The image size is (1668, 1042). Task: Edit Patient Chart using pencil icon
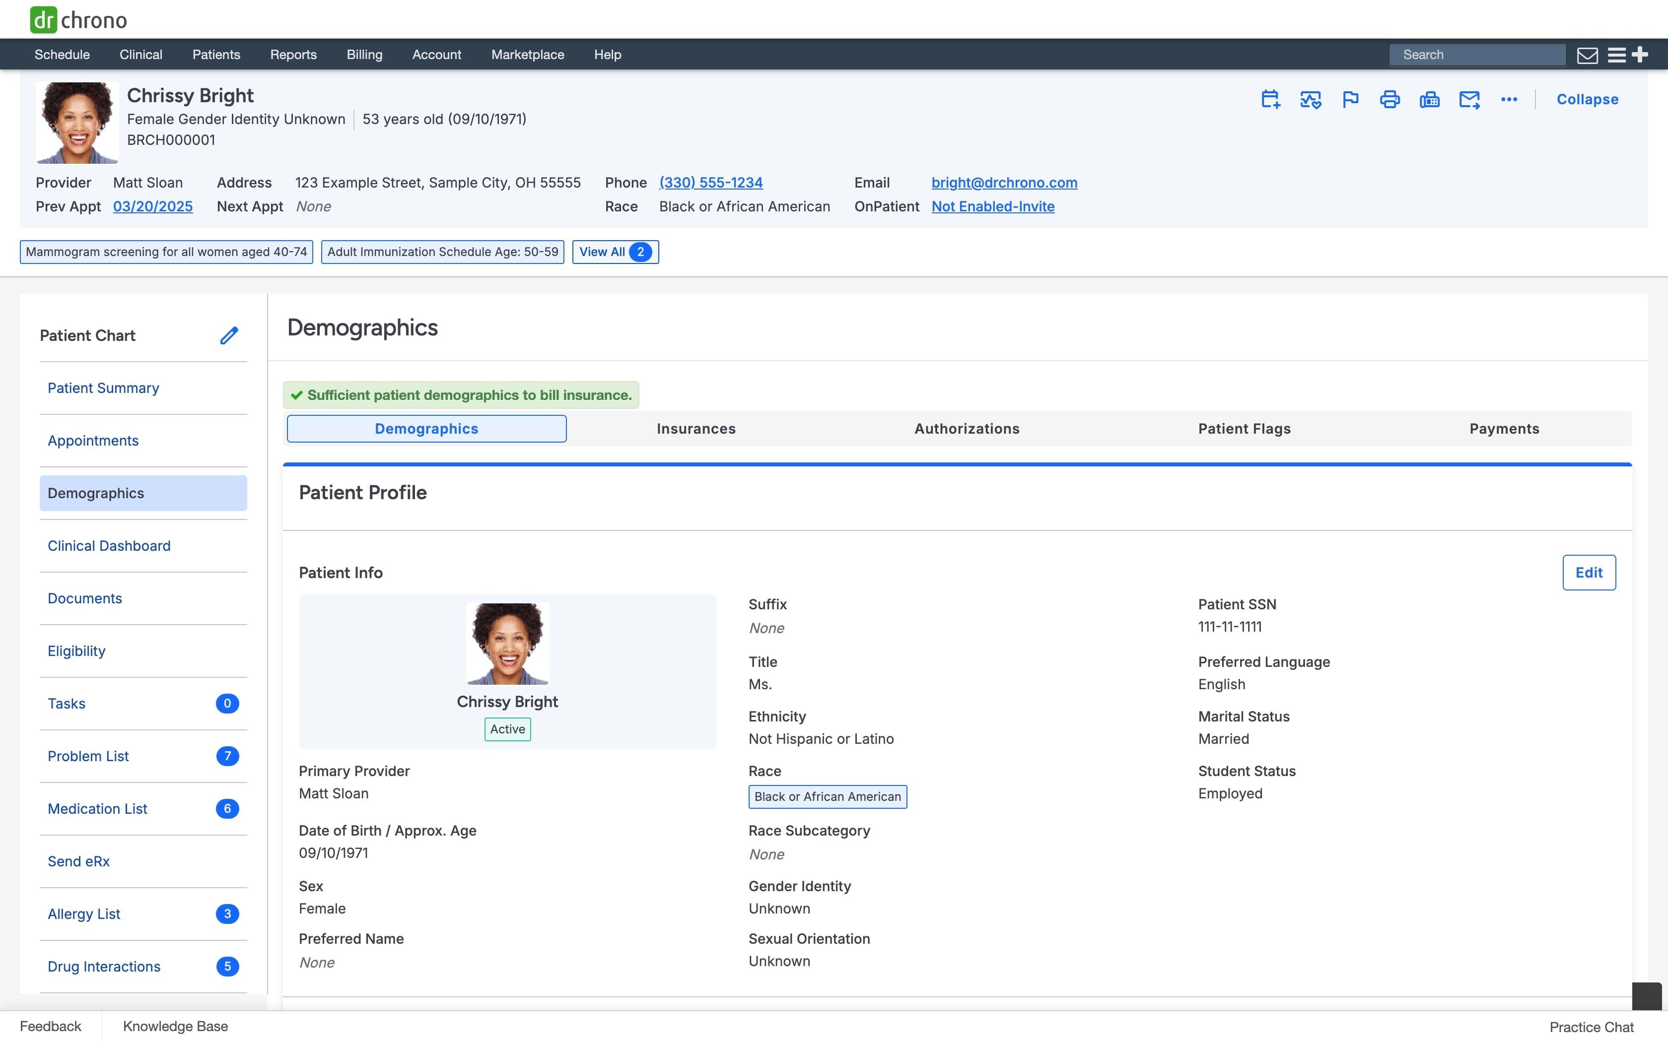coord(229,335)
